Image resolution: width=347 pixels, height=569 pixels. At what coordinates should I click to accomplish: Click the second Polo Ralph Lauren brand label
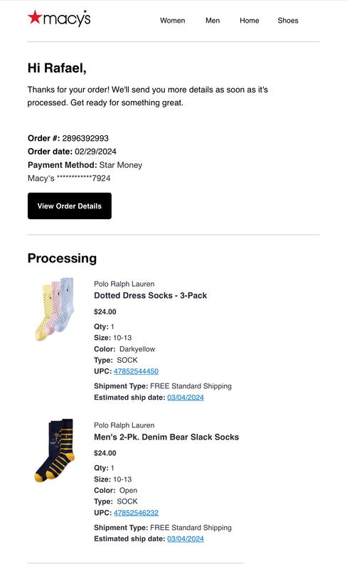(124, 425)
